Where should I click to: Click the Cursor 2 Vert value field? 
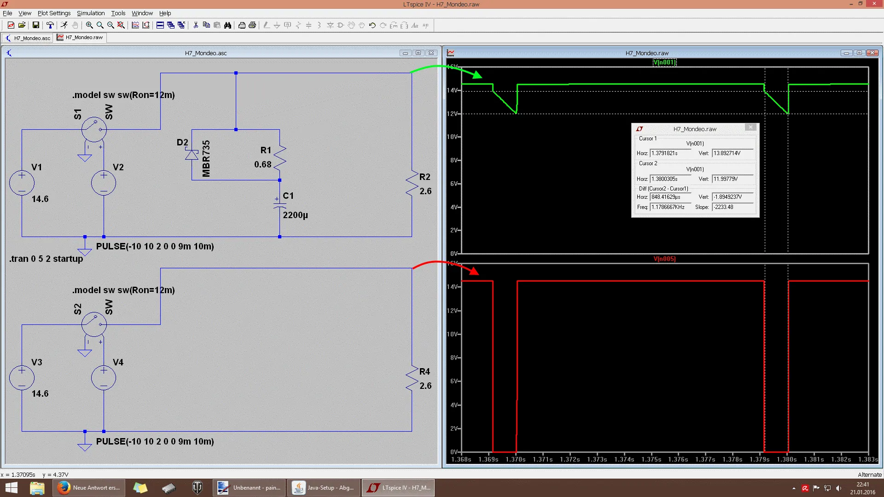point(732,179)
